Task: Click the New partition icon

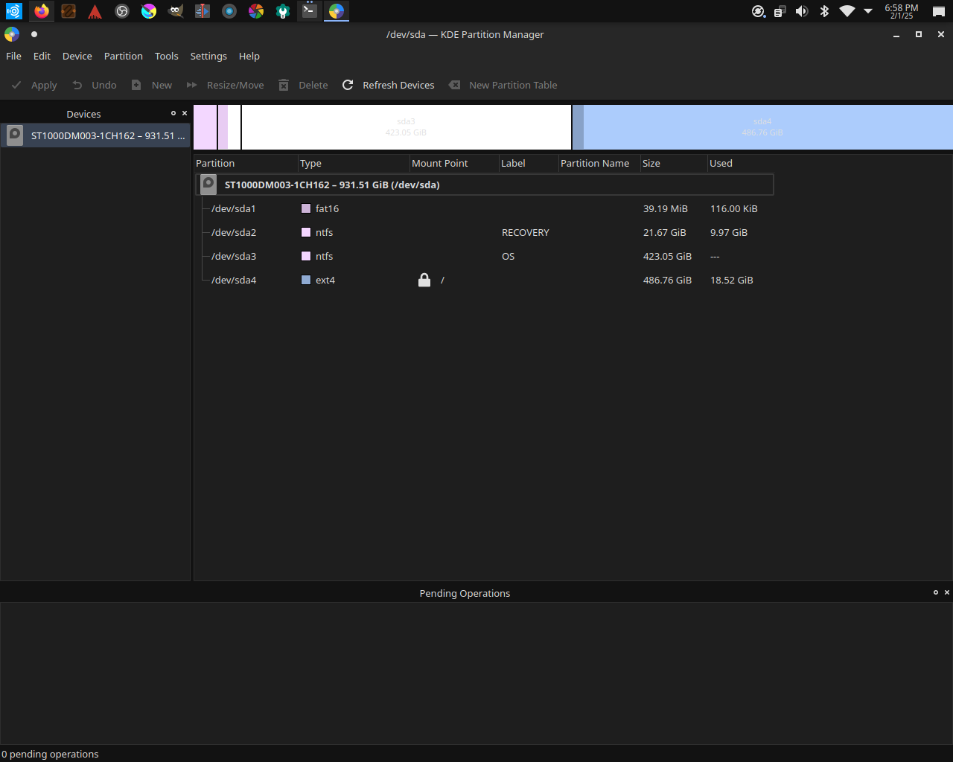Action: pos(136,85)
